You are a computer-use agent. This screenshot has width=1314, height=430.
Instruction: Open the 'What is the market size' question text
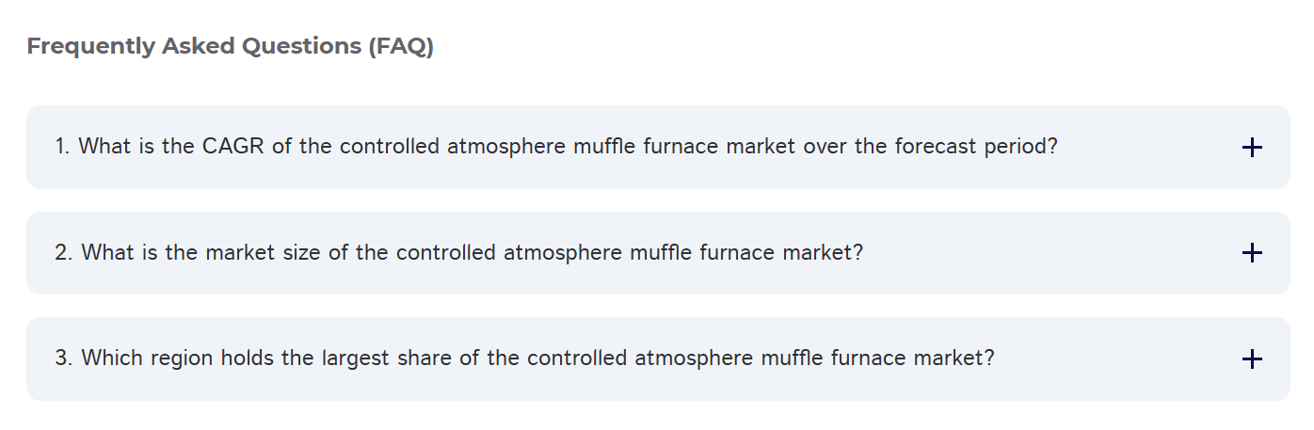458,252
